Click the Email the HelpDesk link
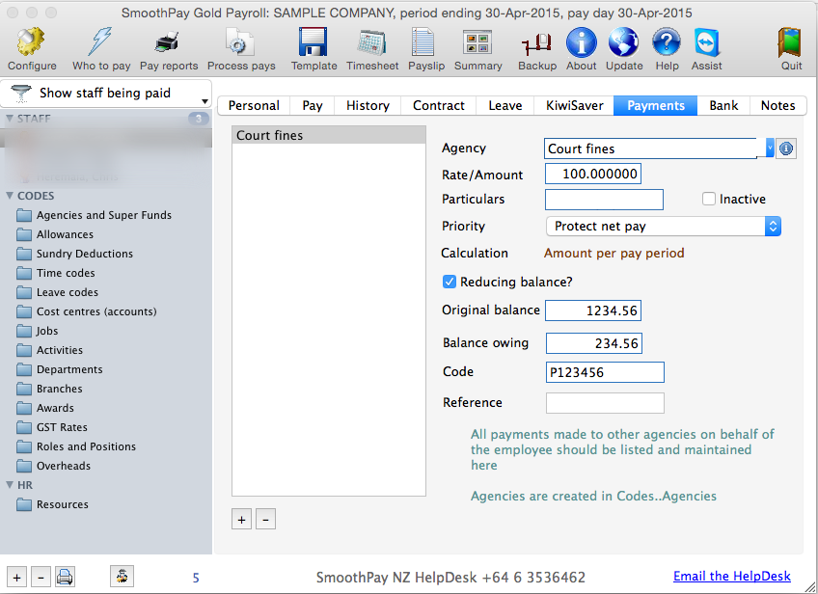 731,577
